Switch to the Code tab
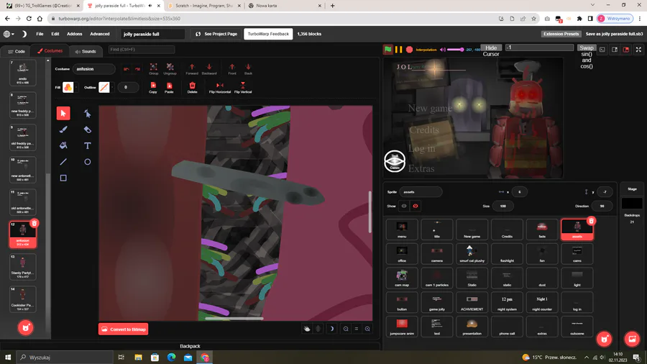This screenshot has width=647, height=364. tap(17, 51)
